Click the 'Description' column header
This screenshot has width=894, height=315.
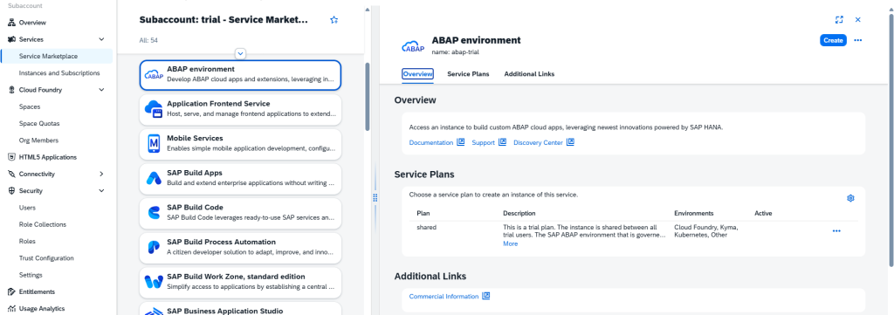[x=519, y=214]
